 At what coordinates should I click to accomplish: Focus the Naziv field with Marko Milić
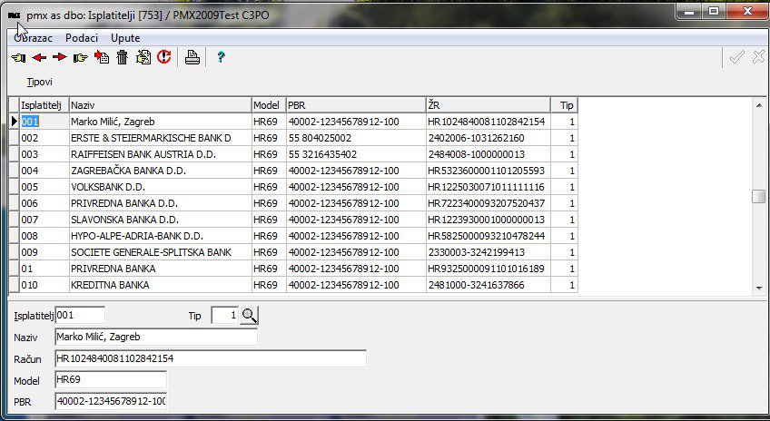point(156,337)
